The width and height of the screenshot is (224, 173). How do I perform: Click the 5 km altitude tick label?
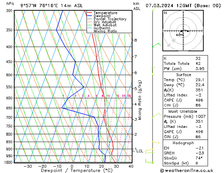click(x=136, y=89)
